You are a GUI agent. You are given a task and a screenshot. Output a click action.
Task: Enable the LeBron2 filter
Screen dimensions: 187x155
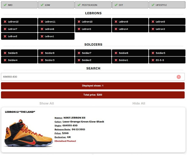click(x=19, y=36)
